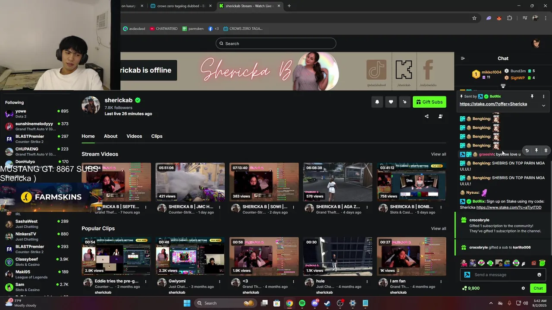Open Spotify from the taskbar
The image size is (552, 310).
[302, 303]
